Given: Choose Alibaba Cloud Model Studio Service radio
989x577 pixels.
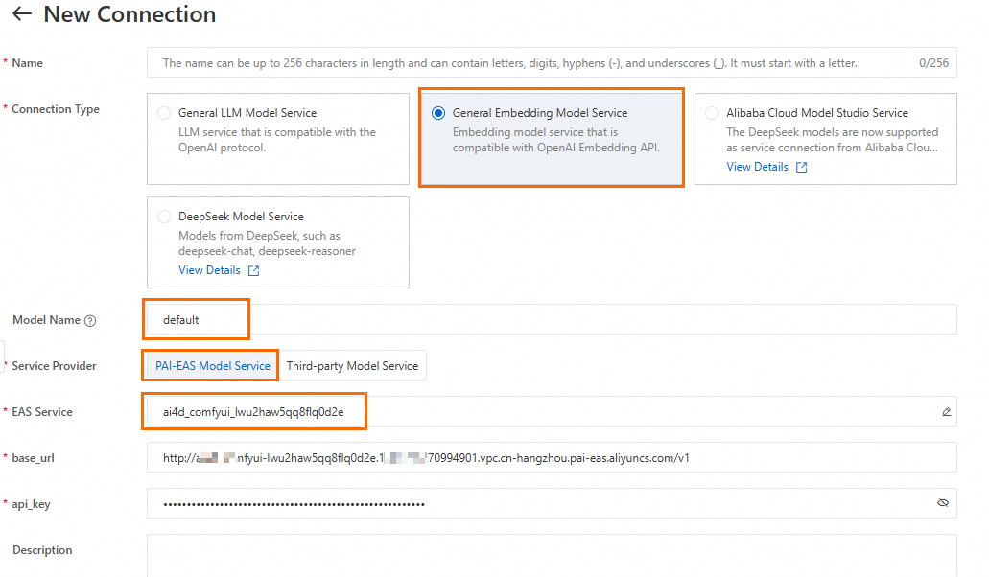Looking at the screenshot, I should point(712,113).
